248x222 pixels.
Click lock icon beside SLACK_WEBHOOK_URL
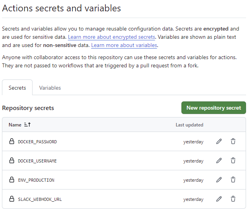click(x=12, y=199)
